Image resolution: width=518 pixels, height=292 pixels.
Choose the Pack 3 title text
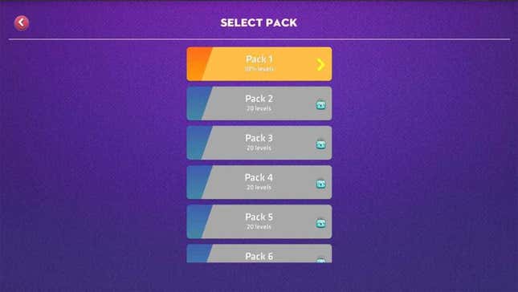pyautogui.click(x=259, y=138)
